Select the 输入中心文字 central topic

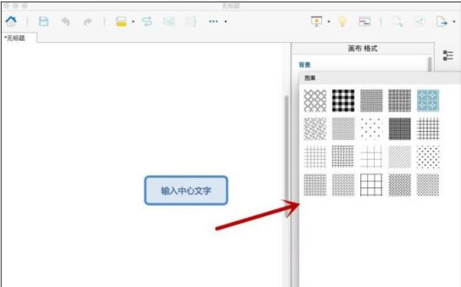(186, 190)
